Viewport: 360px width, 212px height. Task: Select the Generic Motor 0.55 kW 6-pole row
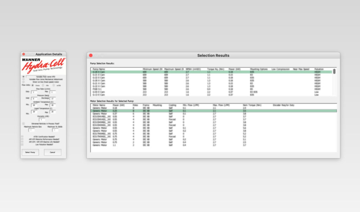point(214,128)
